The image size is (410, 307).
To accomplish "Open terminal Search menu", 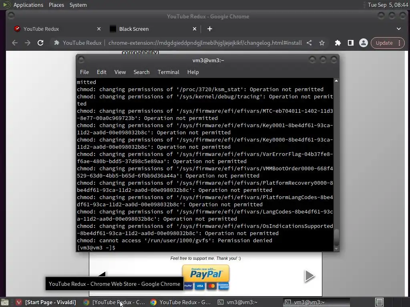I will [x=141, y=72].
